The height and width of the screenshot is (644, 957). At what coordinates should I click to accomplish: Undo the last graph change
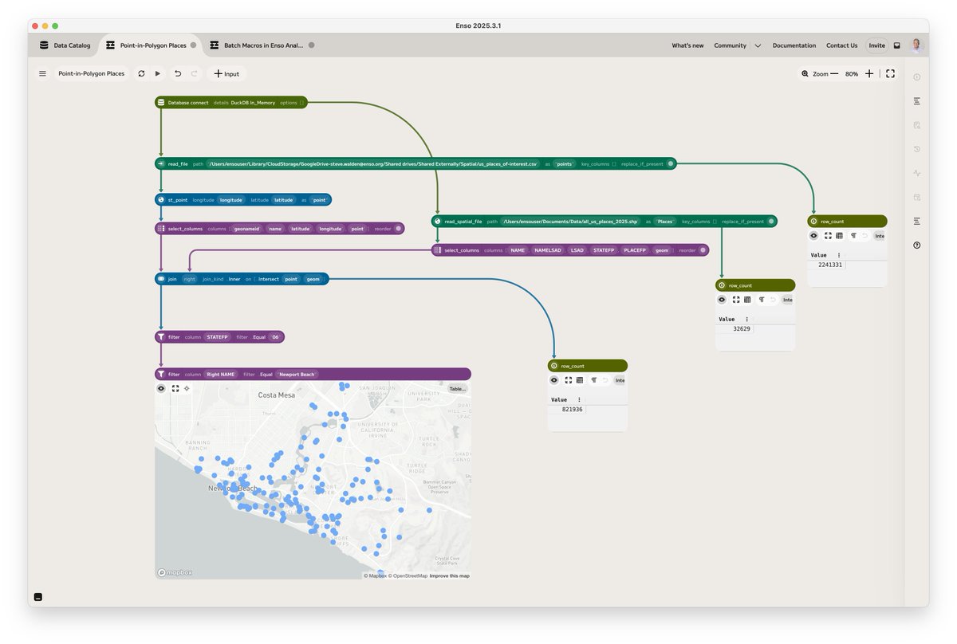(x=177, y=73)
